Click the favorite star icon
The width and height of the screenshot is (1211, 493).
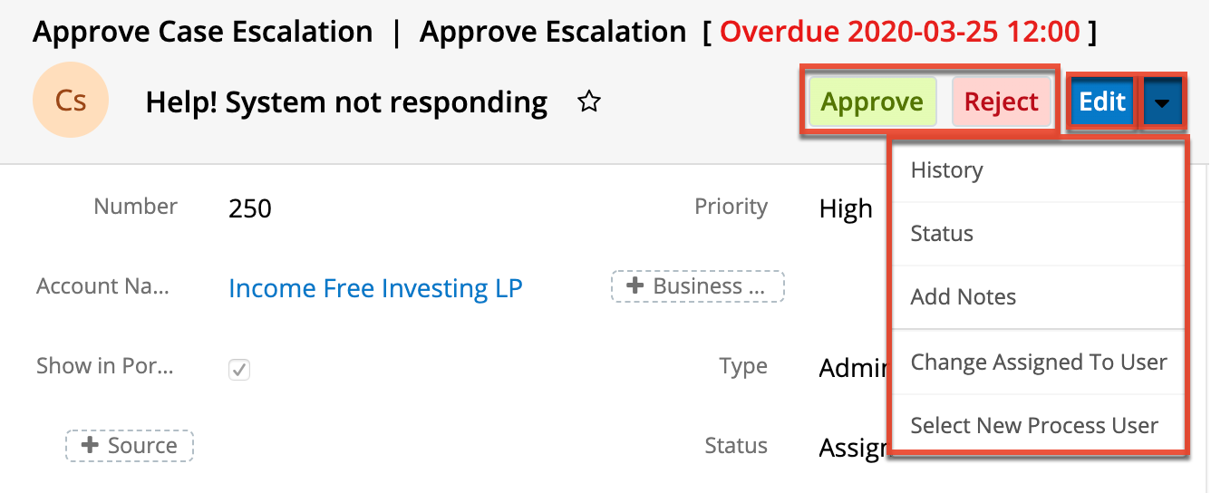(x=589, y=102)
